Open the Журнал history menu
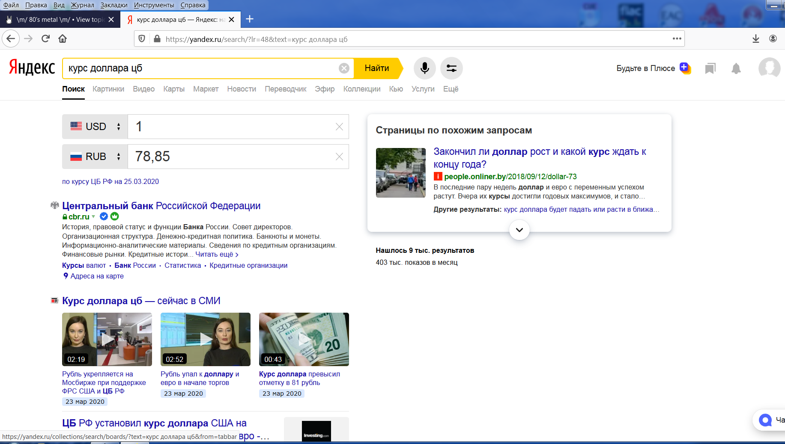This screenshot has height=444, width=785. (x=82, y=5)
